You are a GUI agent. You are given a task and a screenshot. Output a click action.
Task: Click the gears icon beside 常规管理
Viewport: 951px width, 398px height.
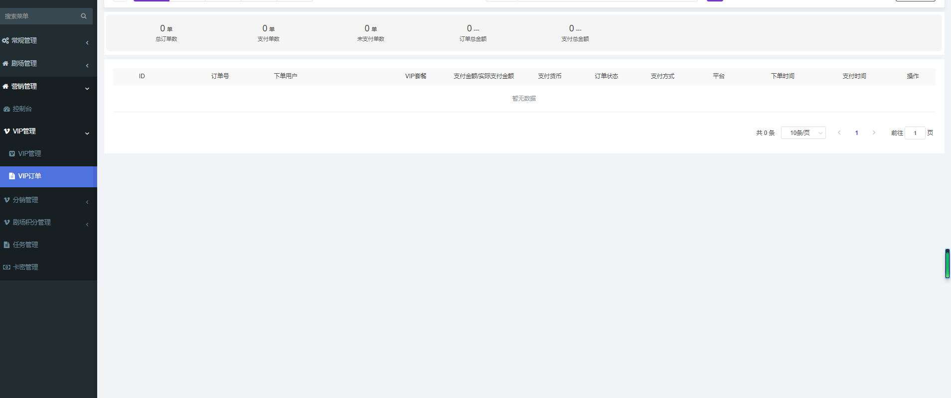(5, 41)
